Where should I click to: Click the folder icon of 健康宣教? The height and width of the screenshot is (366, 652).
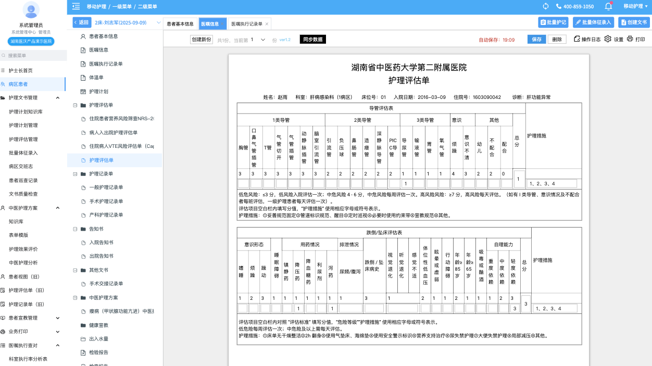tap(83, 325)
